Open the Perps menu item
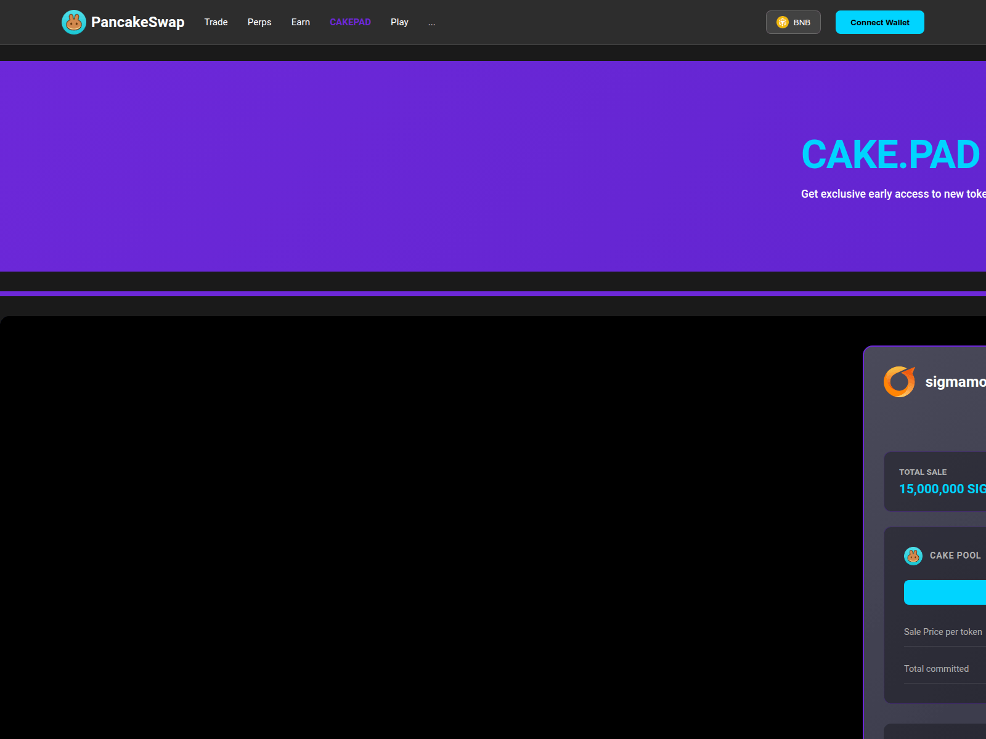 click(x=259, y=22)
